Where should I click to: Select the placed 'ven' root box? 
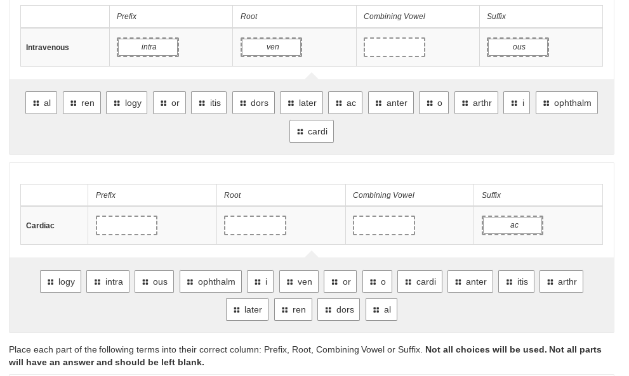(271, 48)
